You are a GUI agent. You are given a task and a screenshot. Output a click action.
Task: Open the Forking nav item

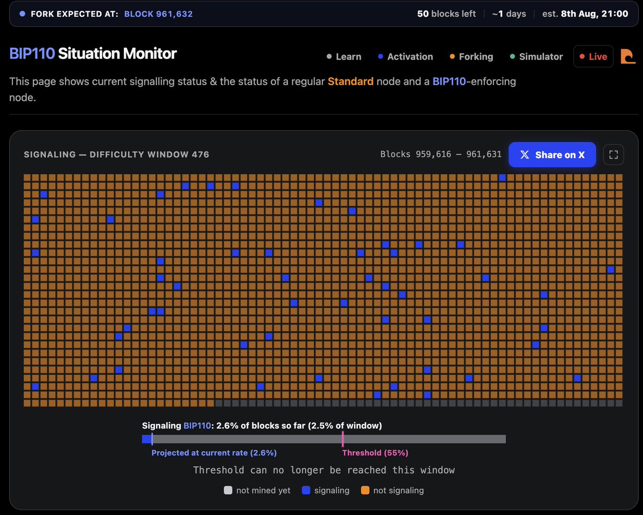[x=471, y=57]
